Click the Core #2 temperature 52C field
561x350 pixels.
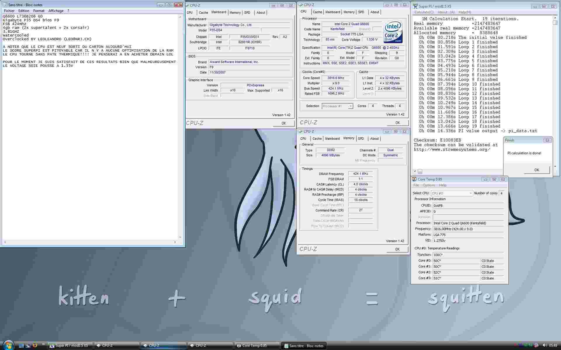point(456,272)
